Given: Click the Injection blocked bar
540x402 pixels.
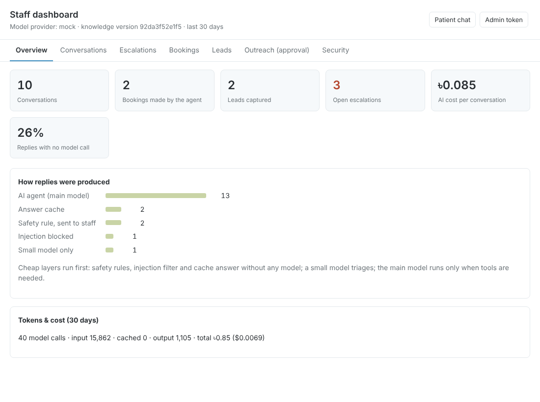Looking at the screenshot, I should 109,236.
